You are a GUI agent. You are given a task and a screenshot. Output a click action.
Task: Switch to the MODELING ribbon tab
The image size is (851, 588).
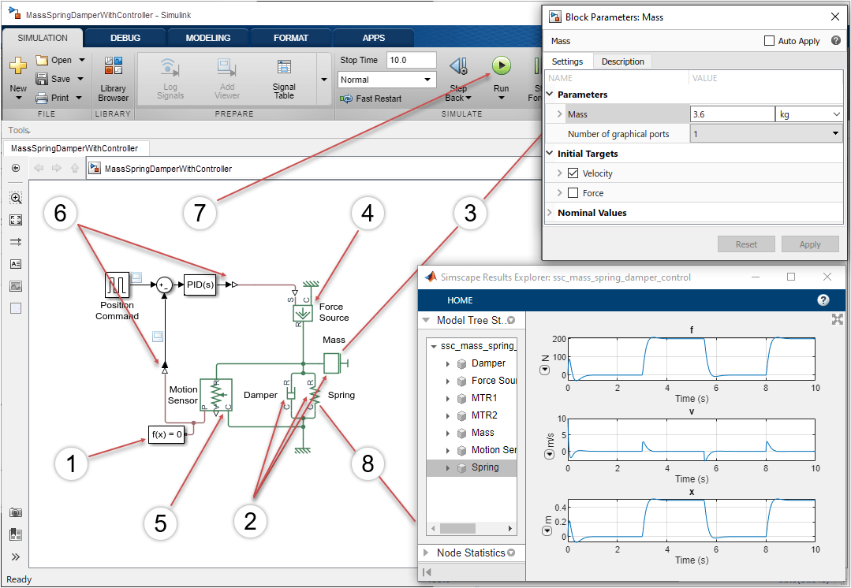[208, 38]
